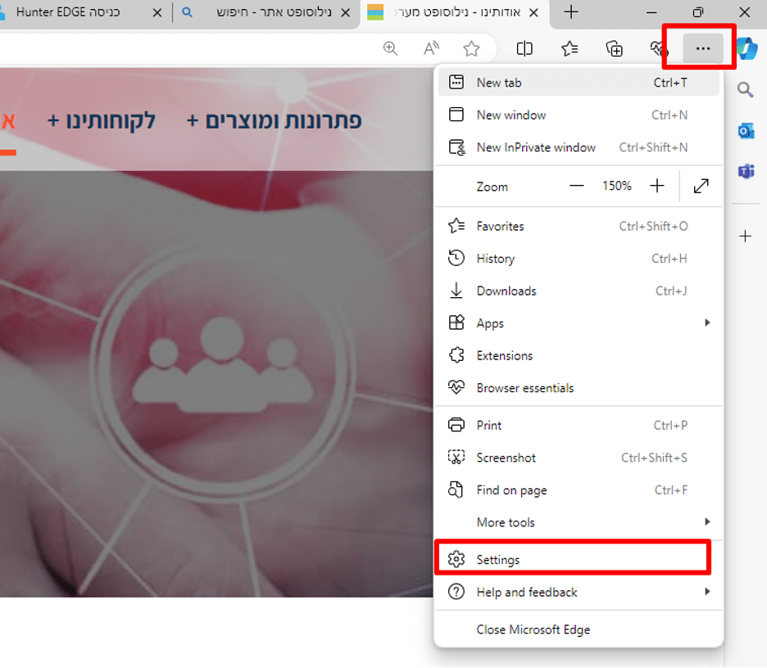Open Extensions from the menu
The height and width of the screenshot is (668, 767).
(579, 355)
